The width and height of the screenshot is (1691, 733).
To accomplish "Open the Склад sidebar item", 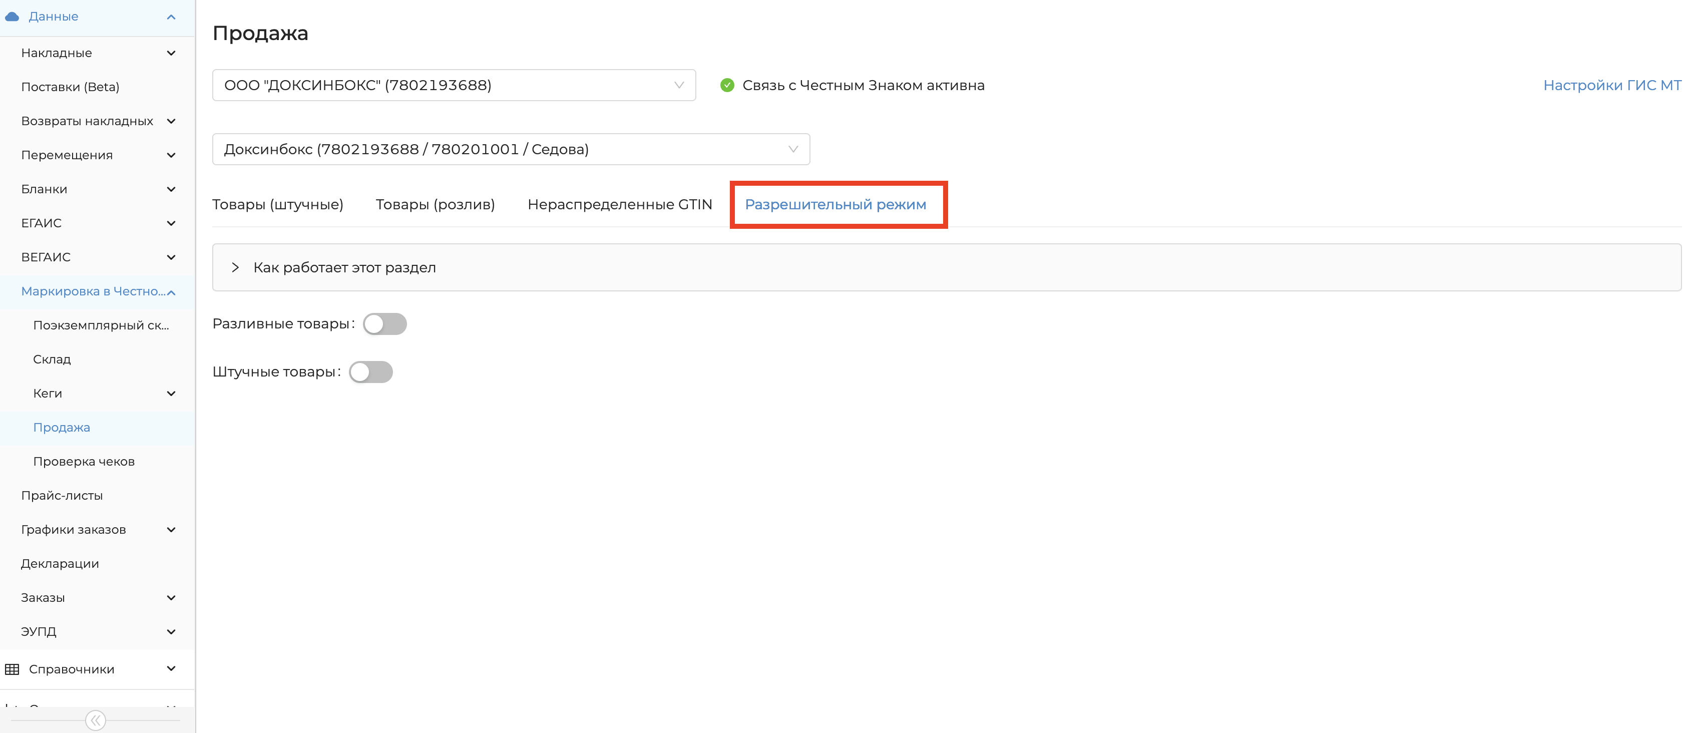I will pos(52,359).
